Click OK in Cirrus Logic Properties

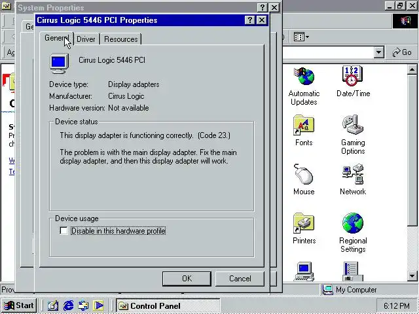[187, 279]
